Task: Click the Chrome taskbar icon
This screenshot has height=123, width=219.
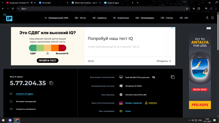Action: [17, 120]
